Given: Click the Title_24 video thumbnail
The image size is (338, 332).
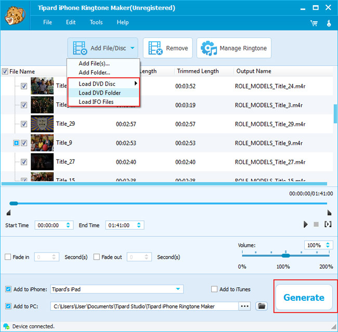Looking at the screenshot, I should [42, 86].
